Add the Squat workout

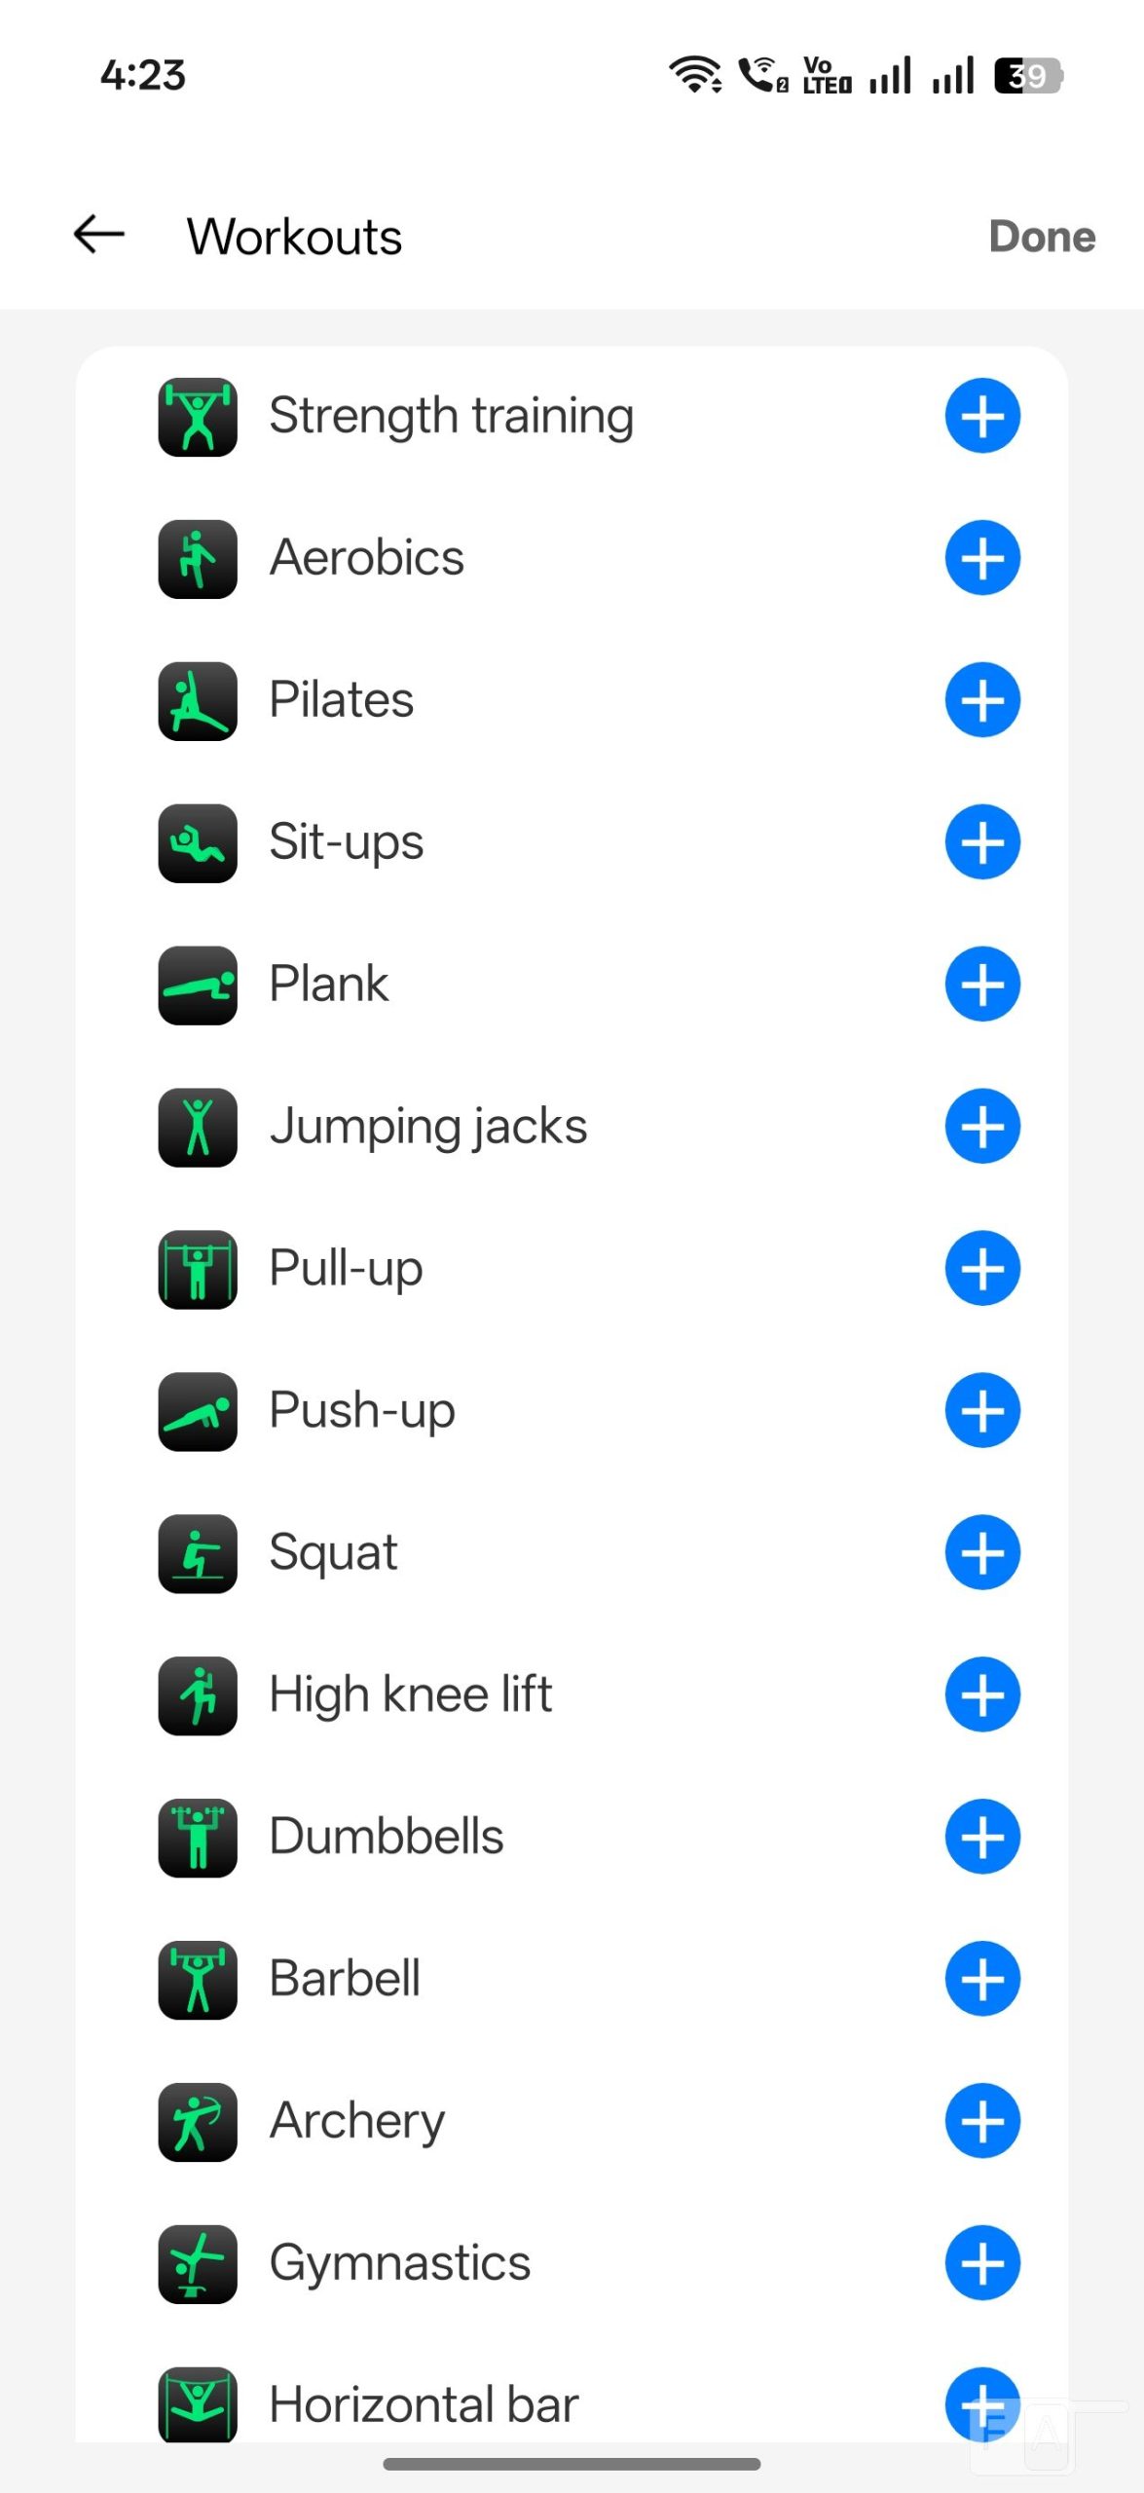pyautogui.click(x=981, y=1552)
